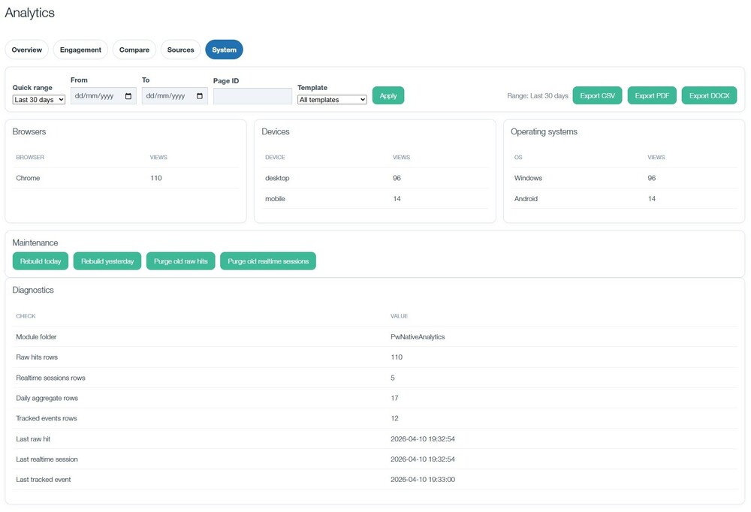Go to the Sources tab
The height and width of the screenshot is (512, 751).
[181, 50]
